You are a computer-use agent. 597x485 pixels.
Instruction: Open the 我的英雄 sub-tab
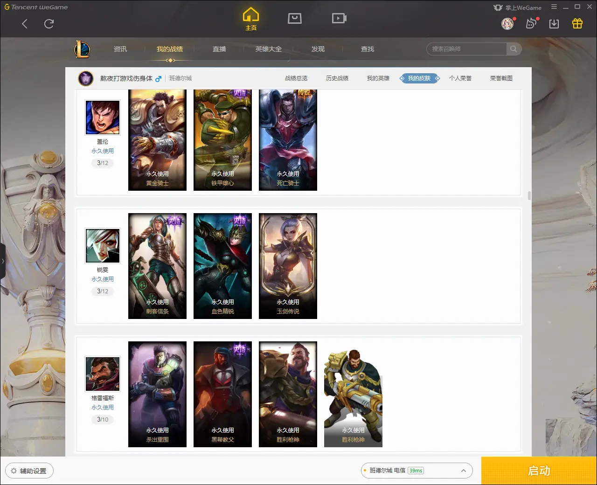[x=378, y=78]
